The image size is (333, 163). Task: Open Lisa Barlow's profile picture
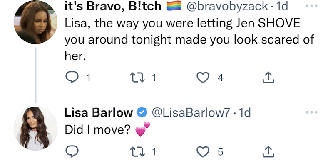tap(35, 129)
